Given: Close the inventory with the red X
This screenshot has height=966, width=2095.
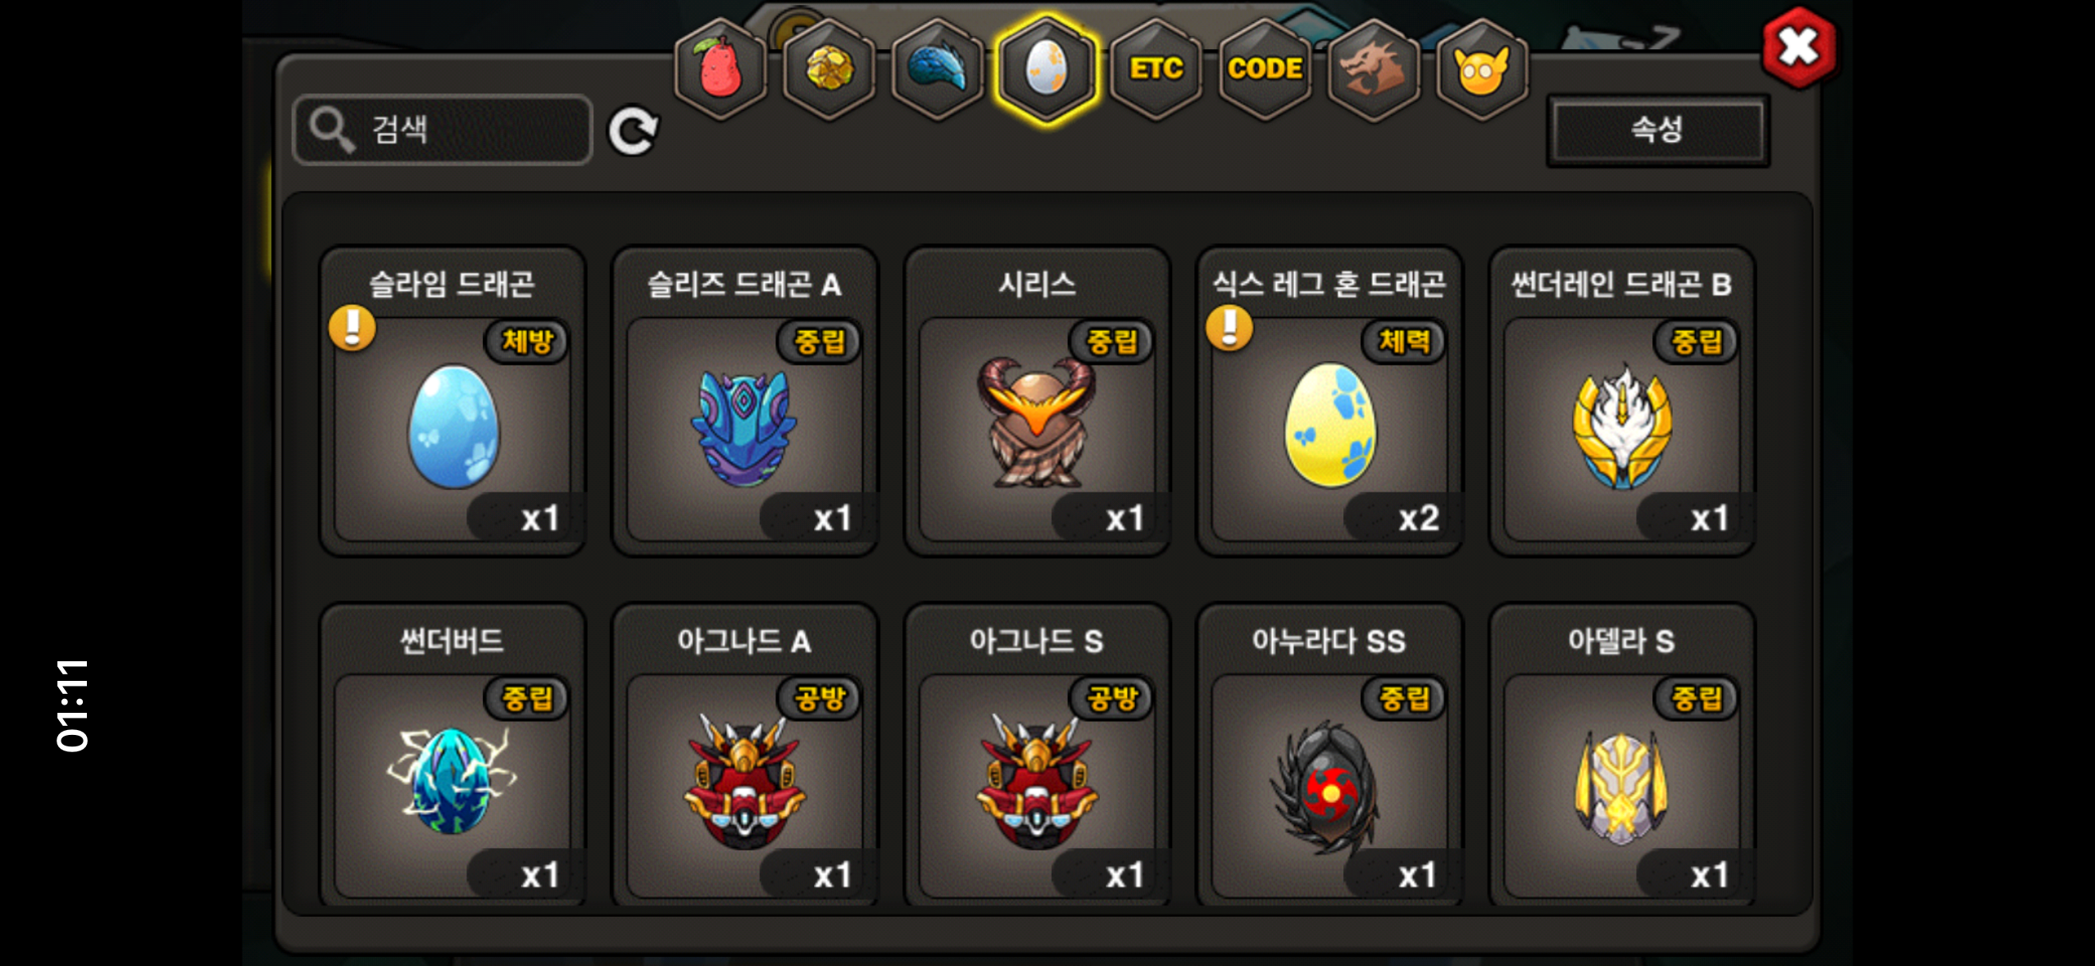Looking at the screenshot, I should click(1799, 48).
